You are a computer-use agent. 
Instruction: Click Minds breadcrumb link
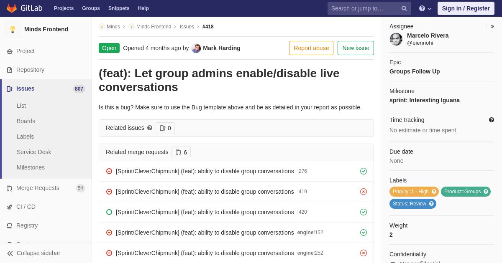113,27
